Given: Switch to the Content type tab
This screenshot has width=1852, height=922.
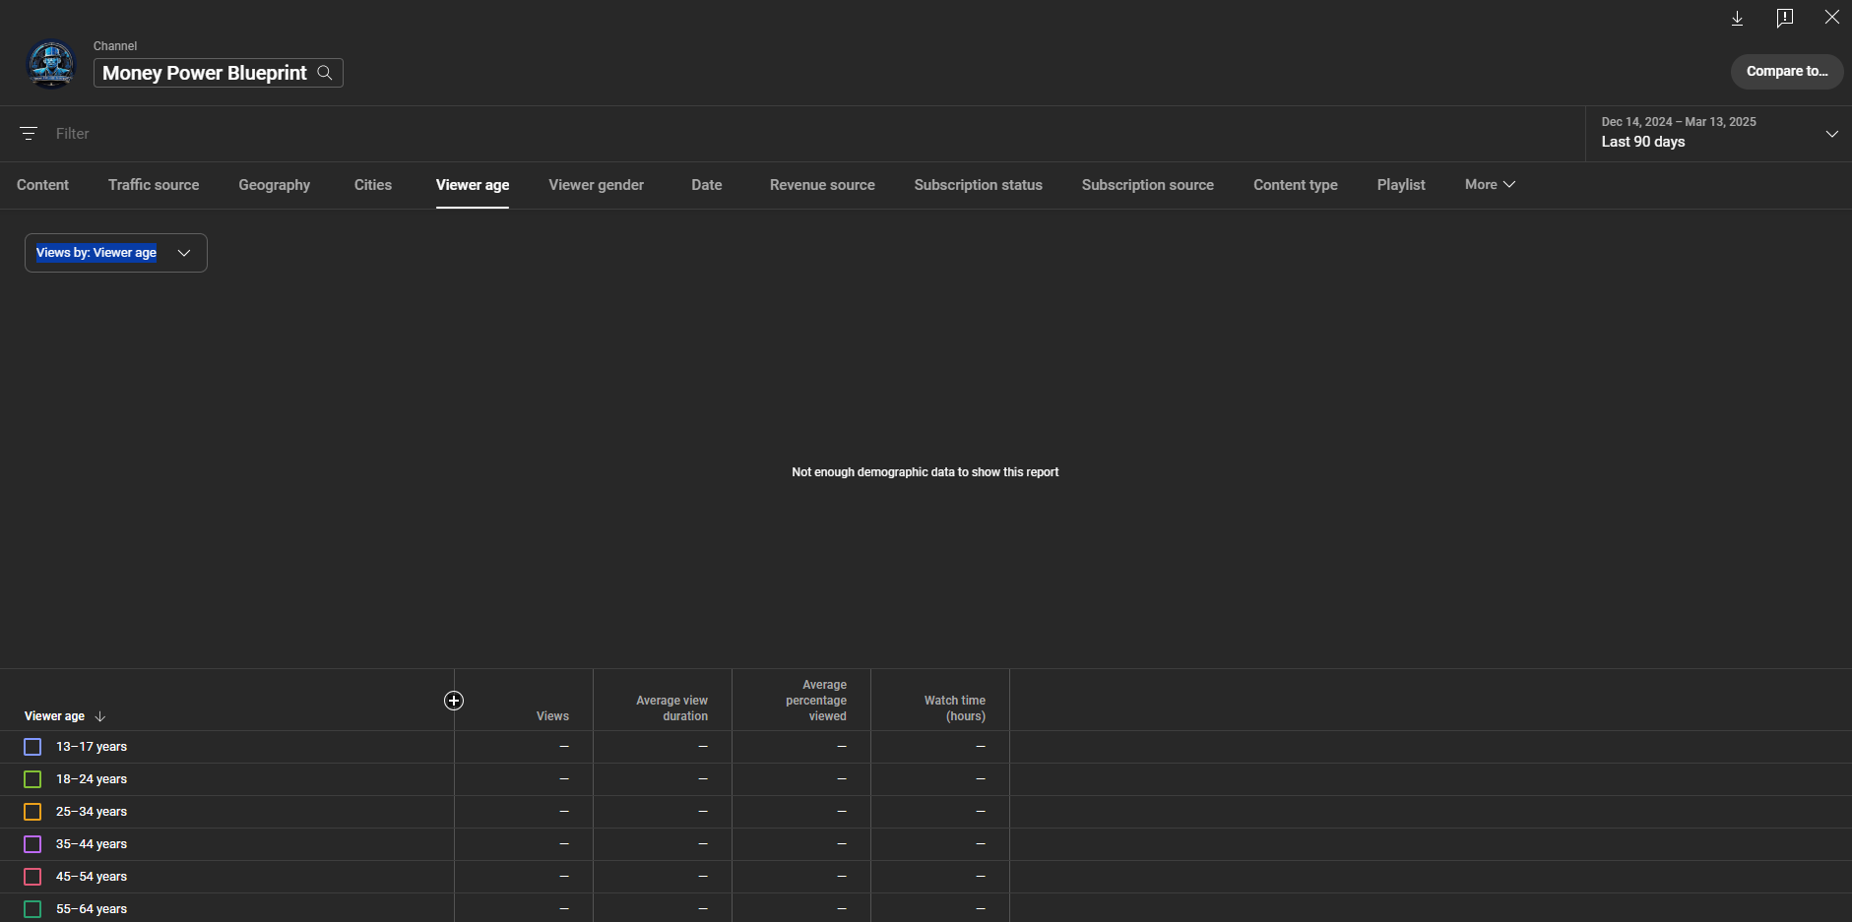Looking at the screenshot, I should 1296,185.
